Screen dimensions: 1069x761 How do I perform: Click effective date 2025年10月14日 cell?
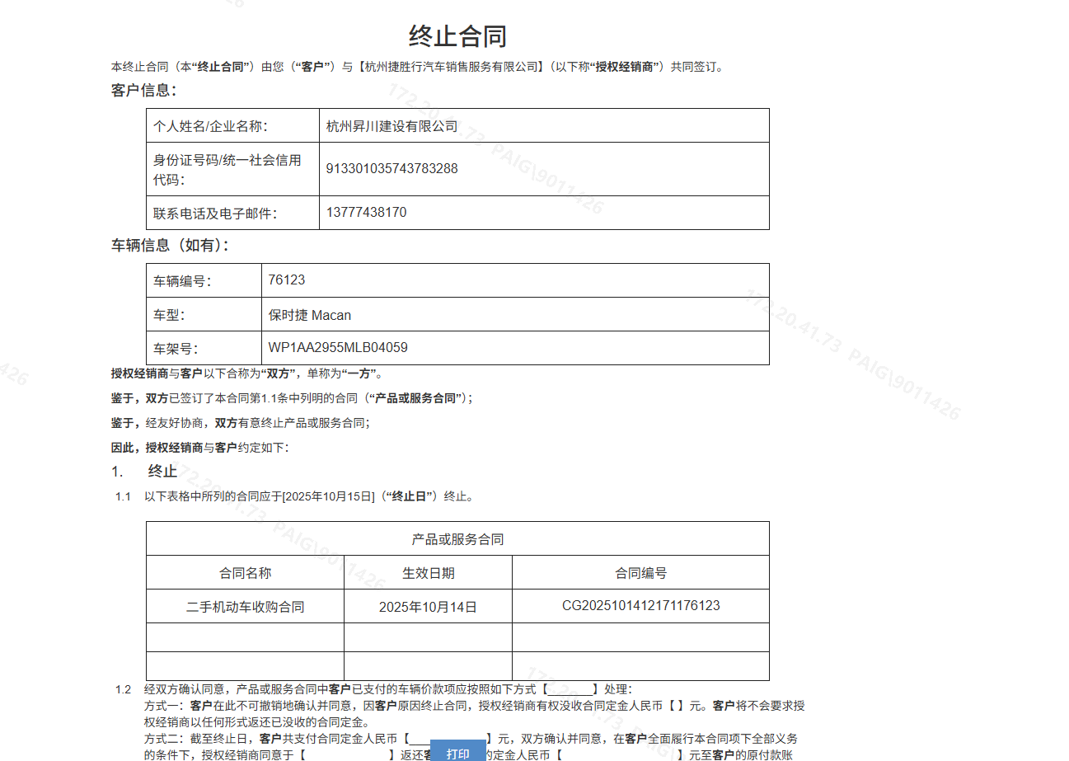coord(428,607)
